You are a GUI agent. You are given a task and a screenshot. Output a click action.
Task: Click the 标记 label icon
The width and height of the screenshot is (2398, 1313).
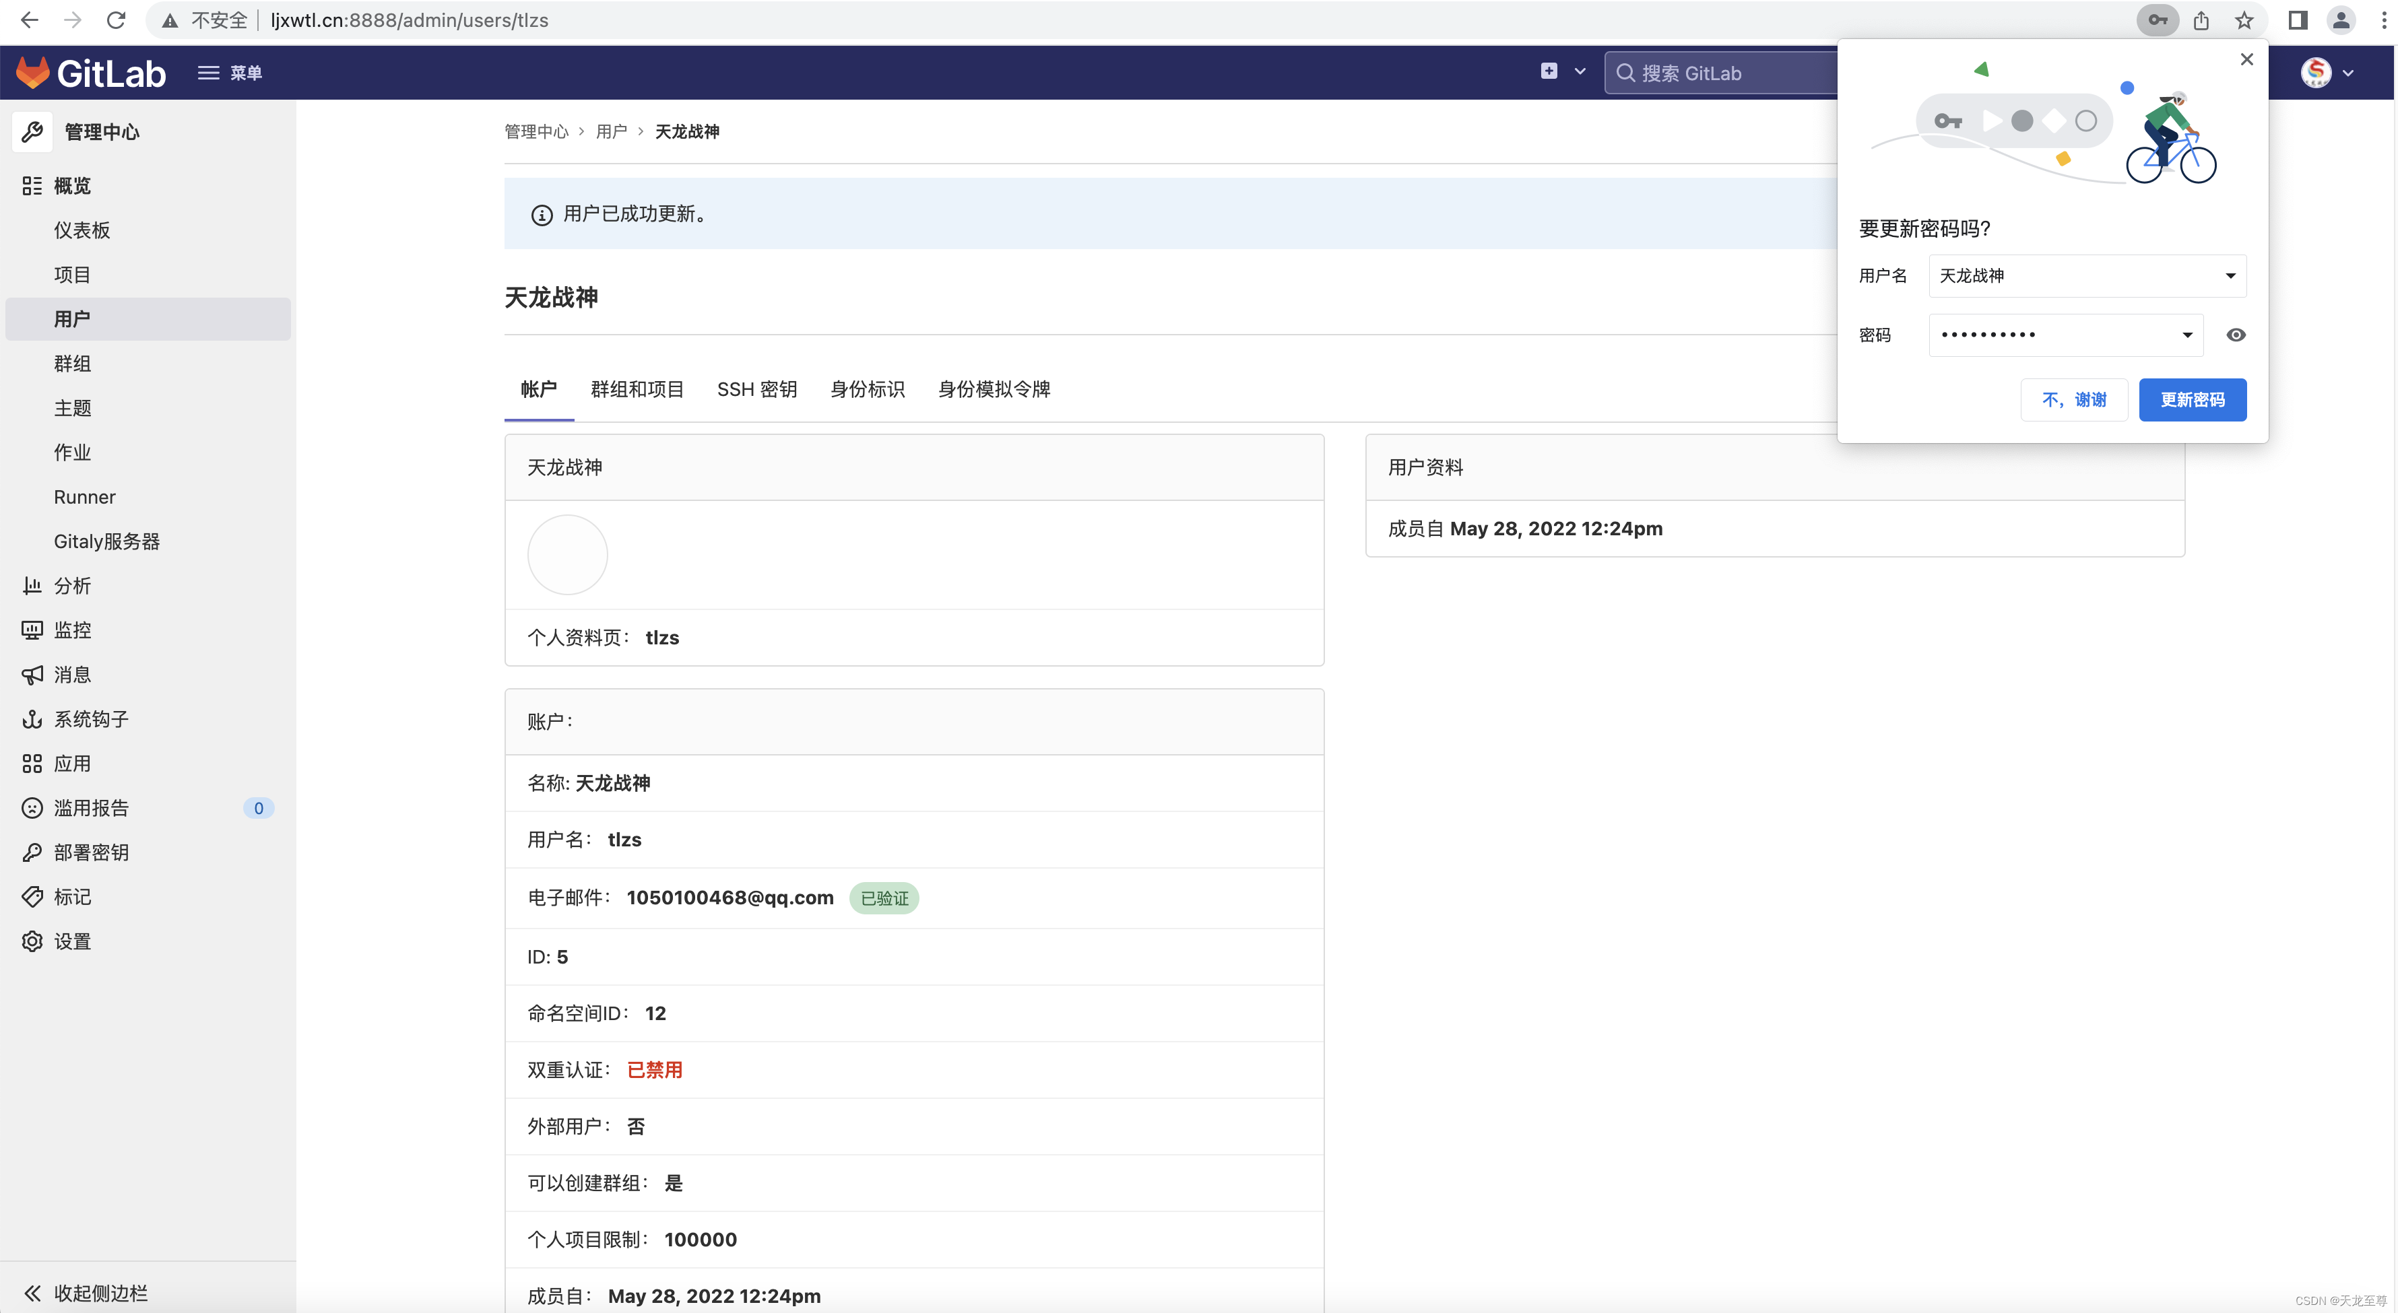[32, 897]
